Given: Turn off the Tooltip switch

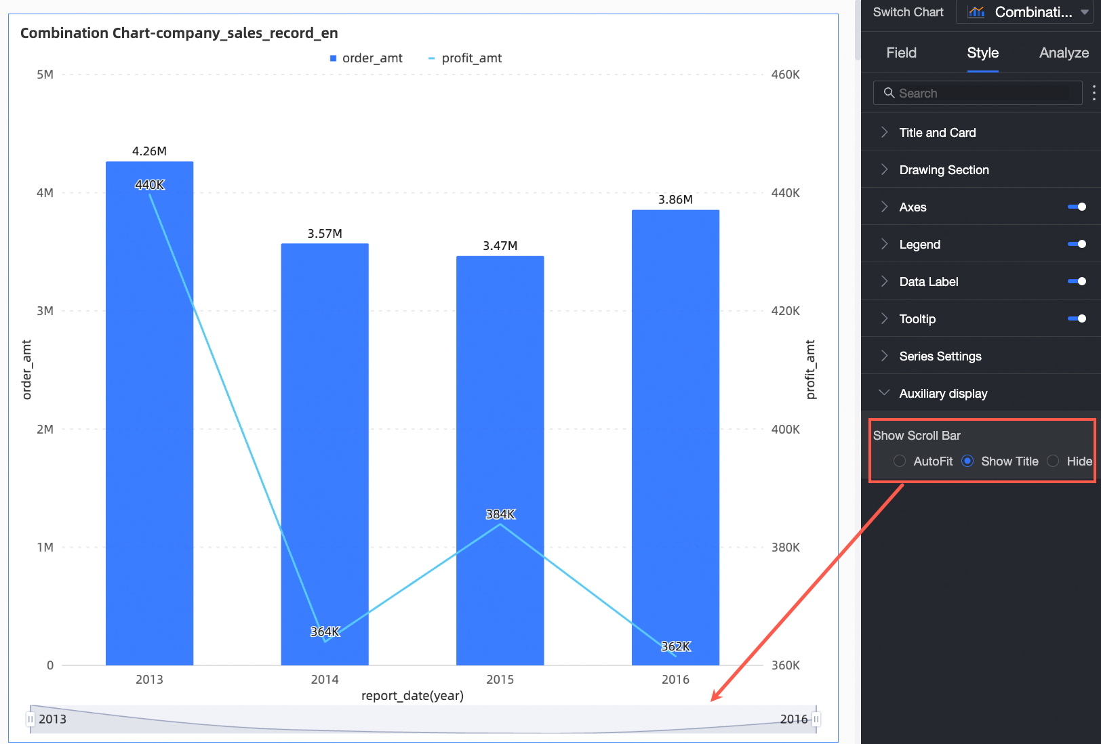Looking at the screenshot, I should (x=1077, y=318).
